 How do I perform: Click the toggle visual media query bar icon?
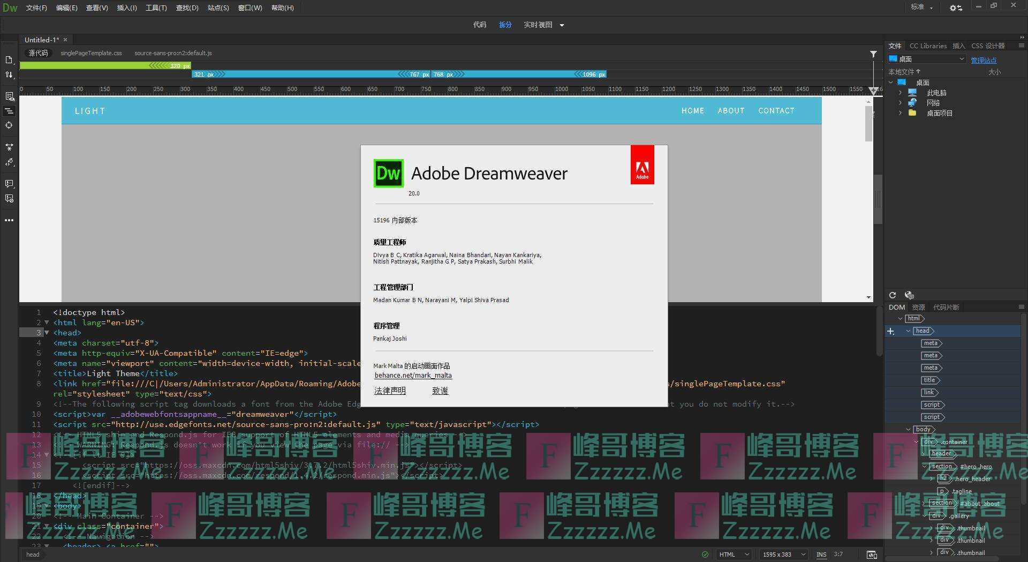click(x=9, y=111)
